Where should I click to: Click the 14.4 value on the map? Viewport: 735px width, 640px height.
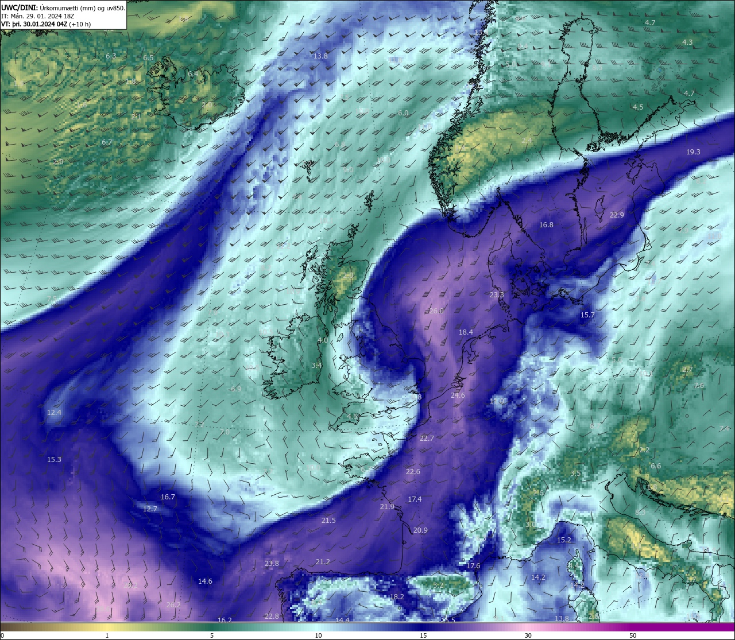342,620
